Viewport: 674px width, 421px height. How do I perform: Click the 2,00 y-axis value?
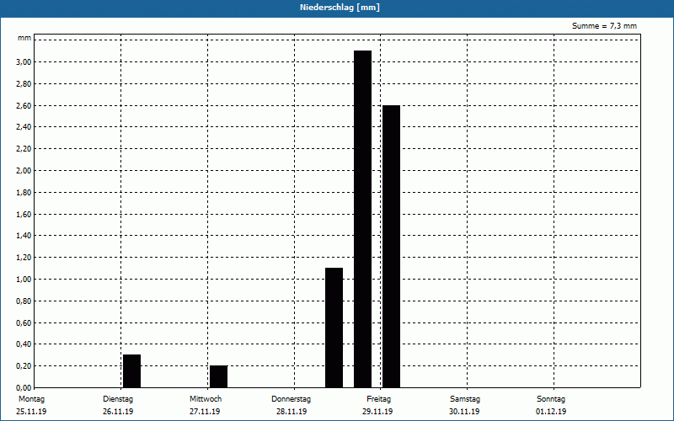tap(24, 171)
